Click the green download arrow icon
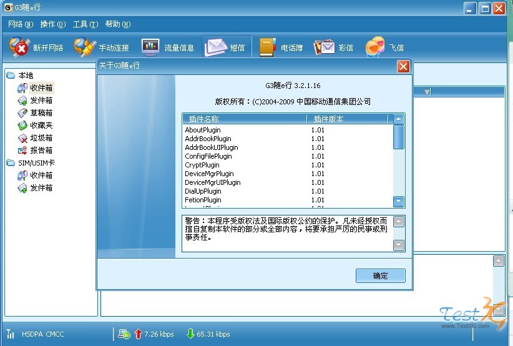The width and height of the screenshot is (513, 346). point(190,334)
